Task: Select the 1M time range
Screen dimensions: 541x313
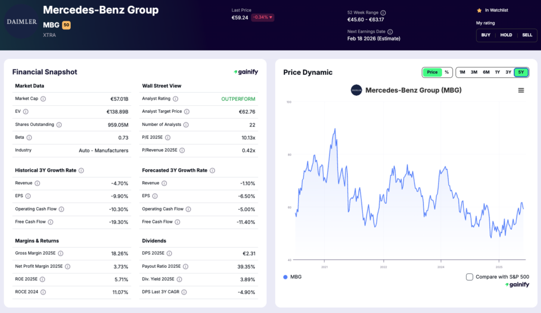Action: point(462,72)
